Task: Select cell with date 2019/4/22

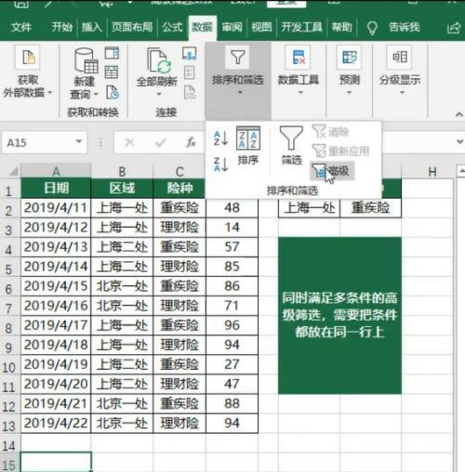Action: click(56, 423)
